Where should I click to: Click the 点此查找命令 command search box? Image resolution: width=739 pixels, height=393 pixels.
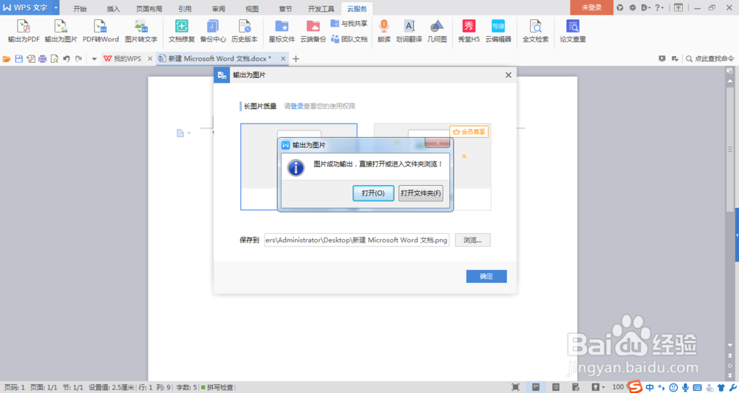pos(710,59)
